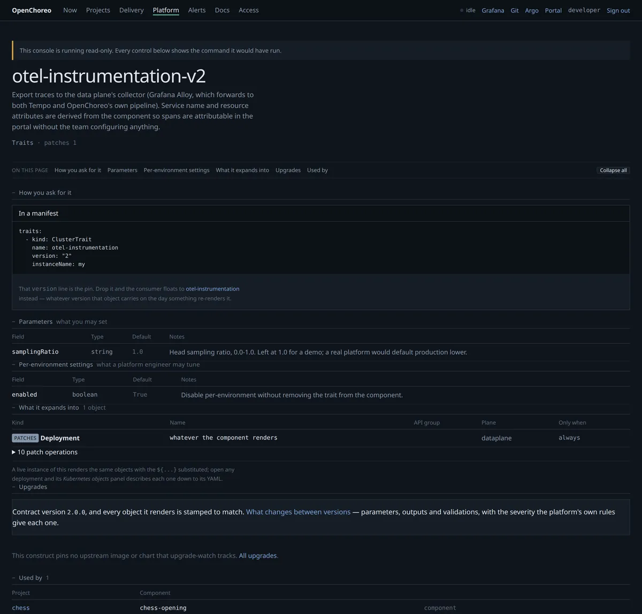The width and height of the screenshot is (642, 614).
Task: Open the Docs tab
Action: click(222, 10)
